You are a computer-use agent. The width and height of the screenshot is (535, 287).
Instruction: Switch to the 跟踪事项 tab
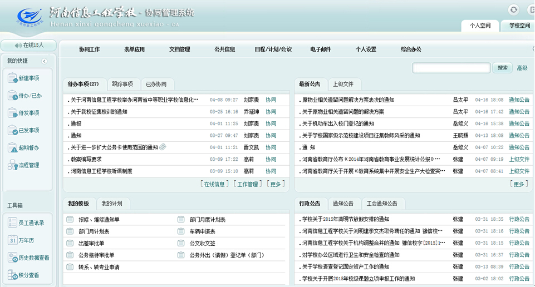point(122,85)
